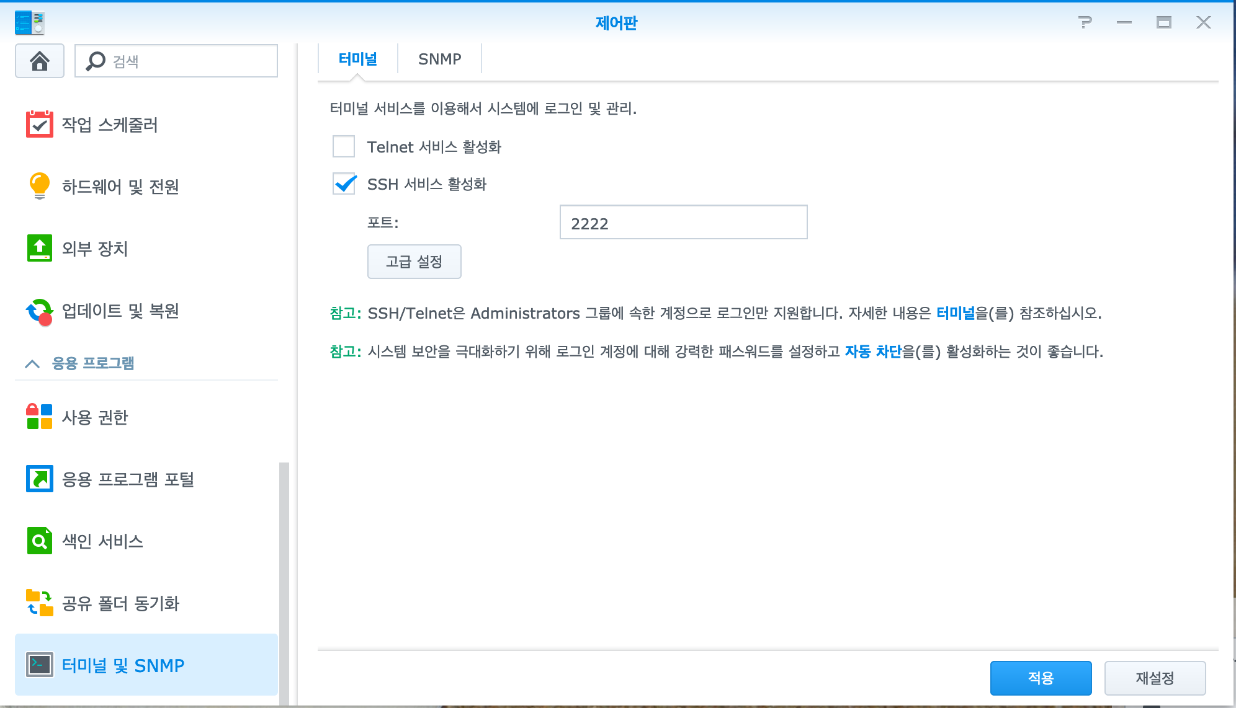Open Hardware & Power lightbulb icon

pyautogui.click(x=39, y=186)
